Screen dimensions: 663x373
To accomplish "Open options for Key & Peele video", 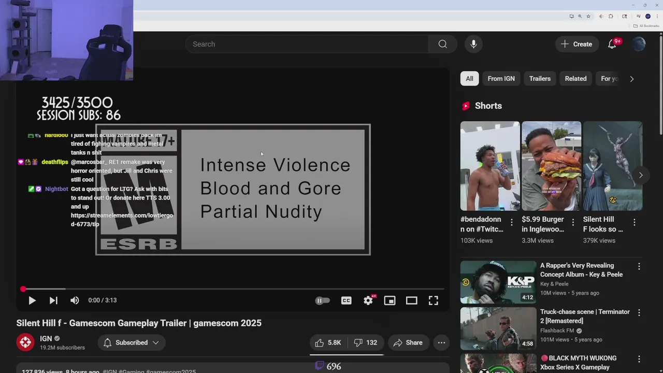I will coord(639,266).
